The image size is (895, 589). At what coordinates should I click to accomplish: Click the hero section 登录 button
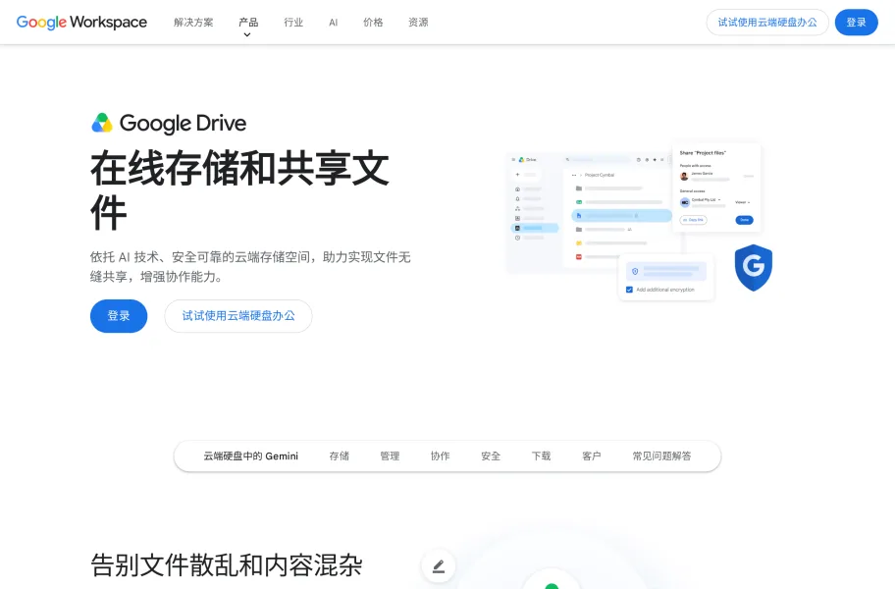119,316
